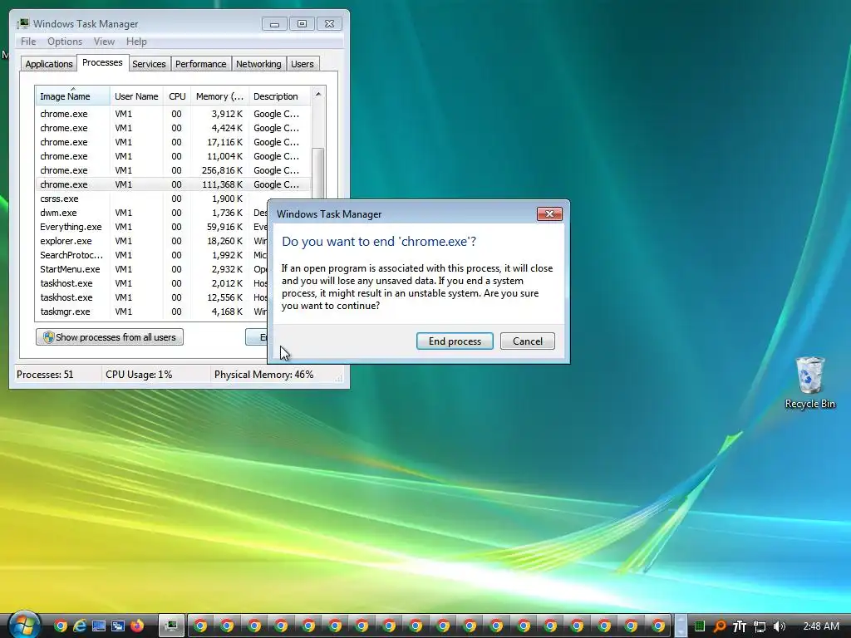This screenshot has height=638, width=851.
Task: Close the end chrome.exe confirmation dialog
Action: [x=549, y=213]
